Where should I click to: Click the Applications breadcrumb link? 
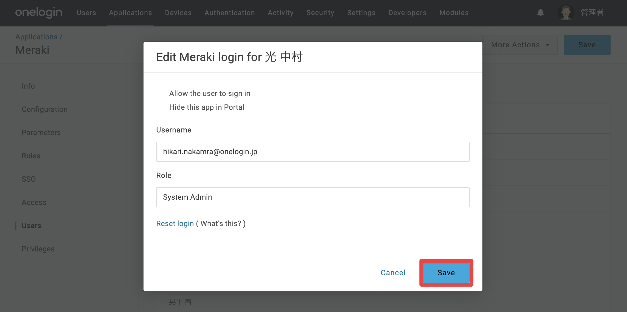(36, 37)
